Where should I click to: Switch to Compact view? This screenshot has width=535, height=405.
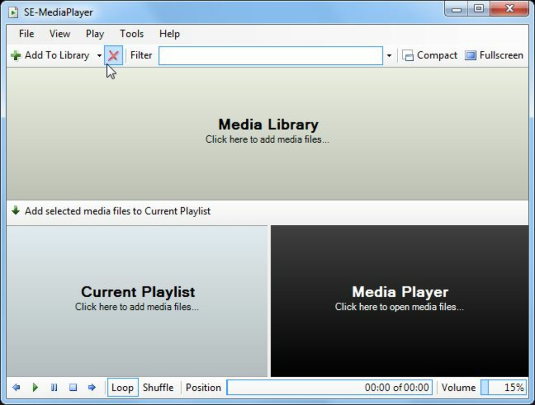(430, 55)
